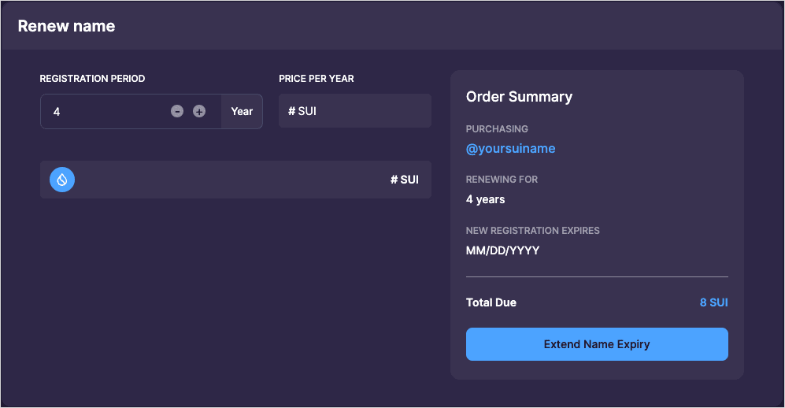This screenshot has height=408, width=785.
Task: Click the blue SUI droplet icon
Action: 62,180
